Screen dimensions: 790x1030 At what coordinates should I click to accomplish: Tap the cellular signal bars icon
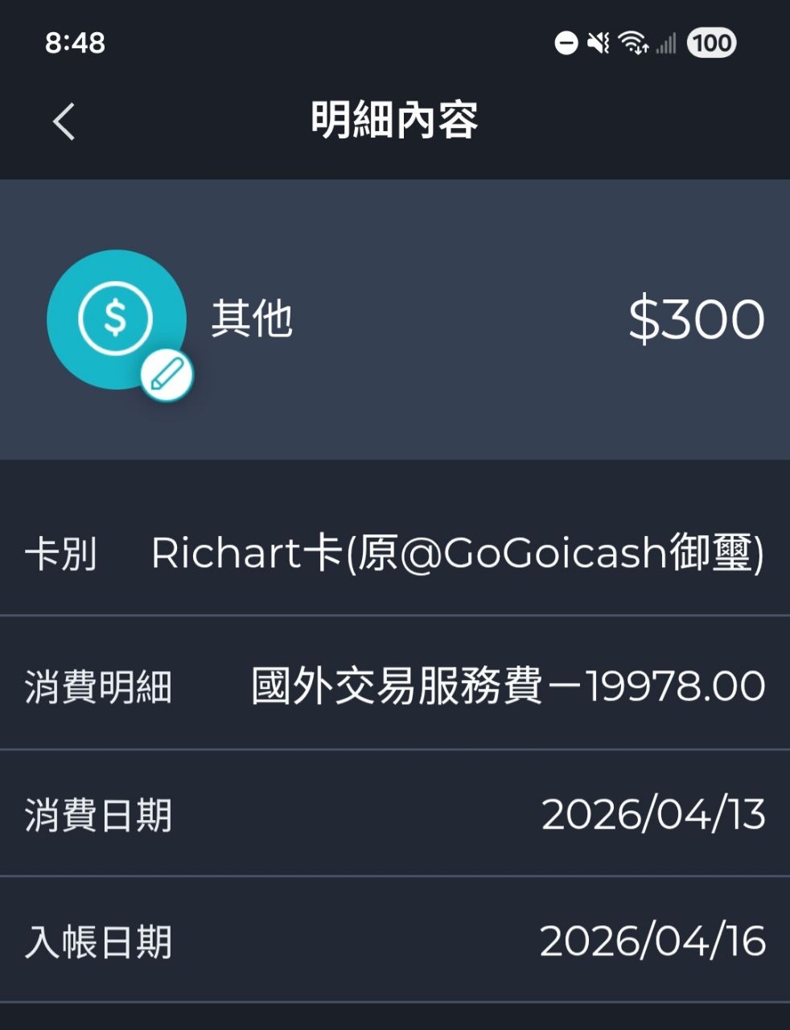(x=666, y=43)
